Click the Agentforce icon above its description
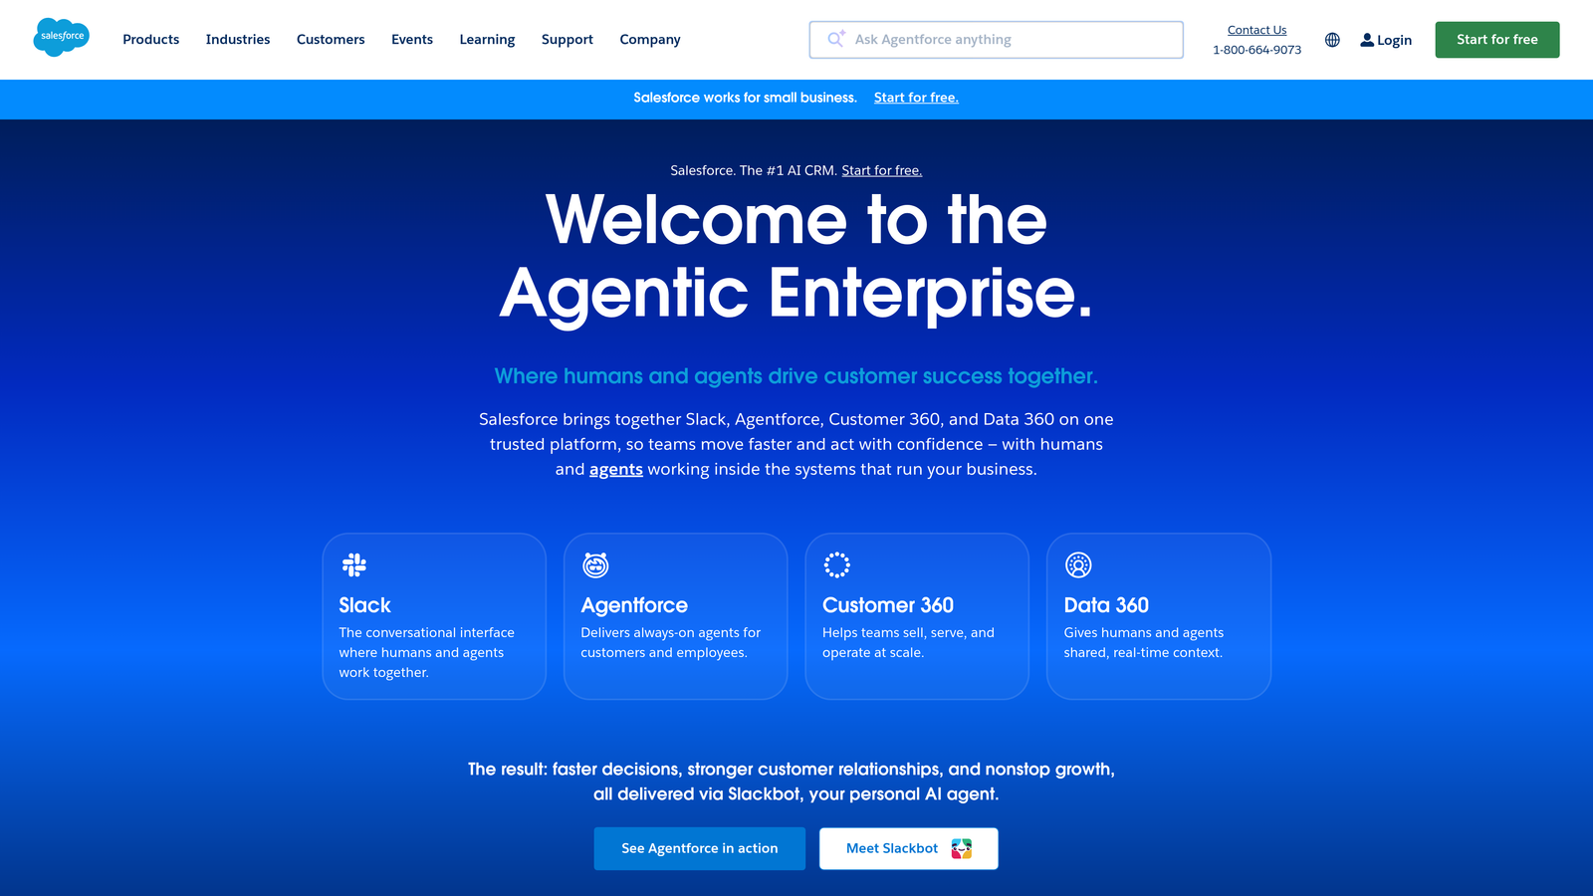Screen dimensions: 1593x896 coord(595,564)
